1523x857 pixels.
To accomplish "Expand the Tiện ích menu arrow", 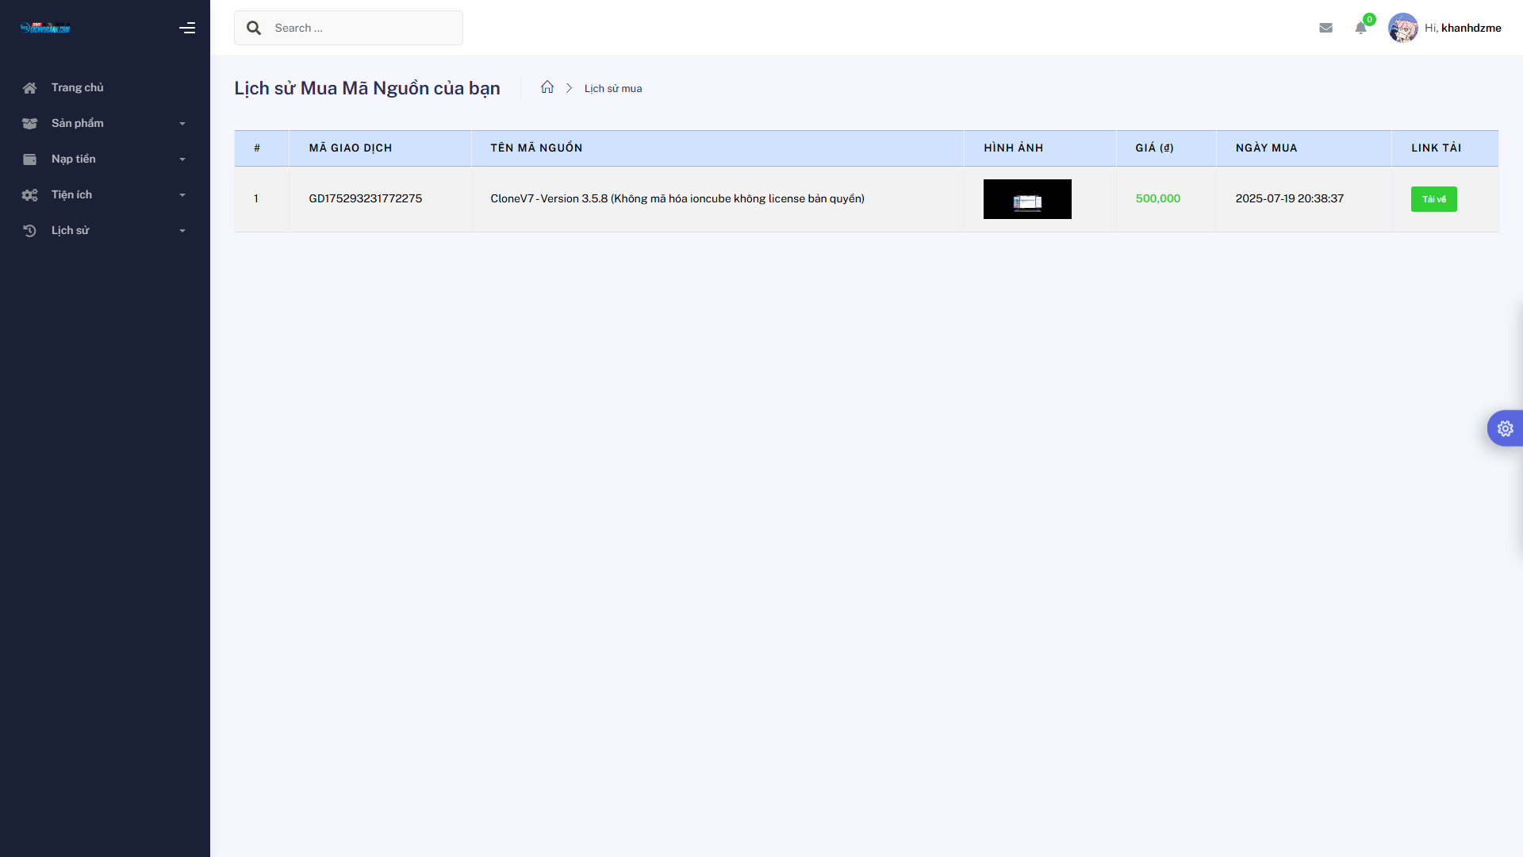I will click(182, 195).
